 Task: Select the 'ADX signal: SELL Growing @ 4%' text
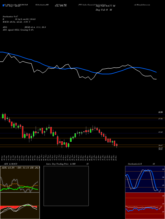click(x=18, y=30)
